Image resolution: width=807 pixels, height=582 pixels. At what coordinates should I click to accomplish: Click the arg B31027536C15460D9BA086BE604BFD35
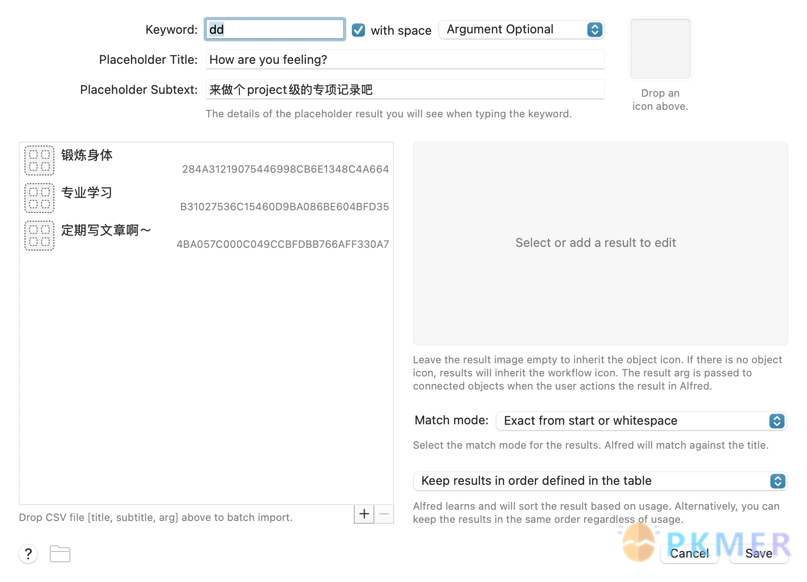284,207
